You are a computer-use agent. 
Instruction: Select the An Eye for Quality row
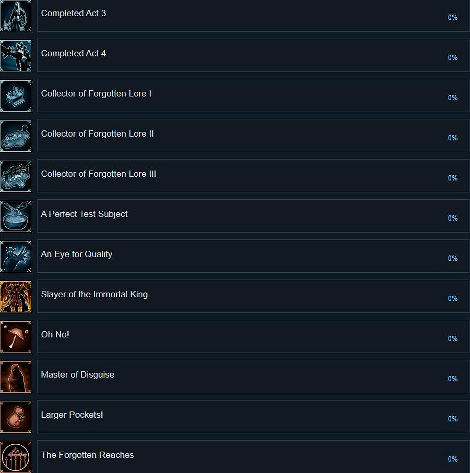click(253, 256)
